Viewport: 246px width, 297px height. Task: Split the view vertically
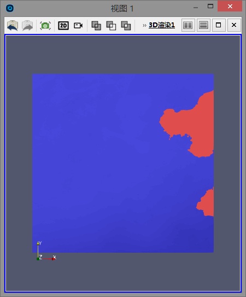[203, 25]
